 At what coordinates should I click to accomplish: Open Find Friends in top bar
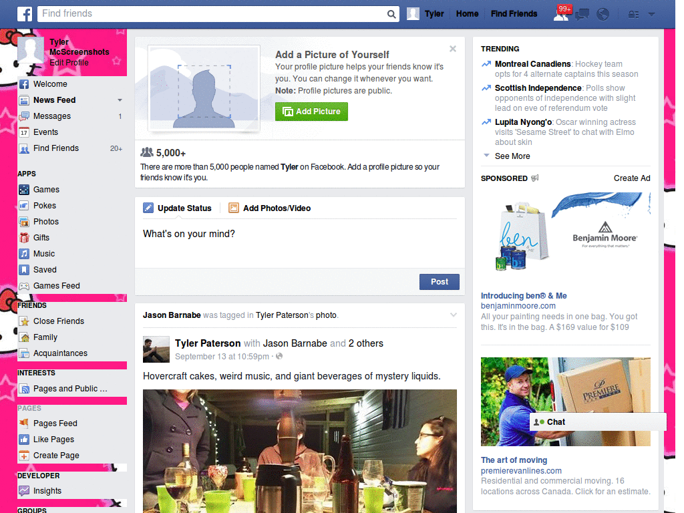coord(514,14)
